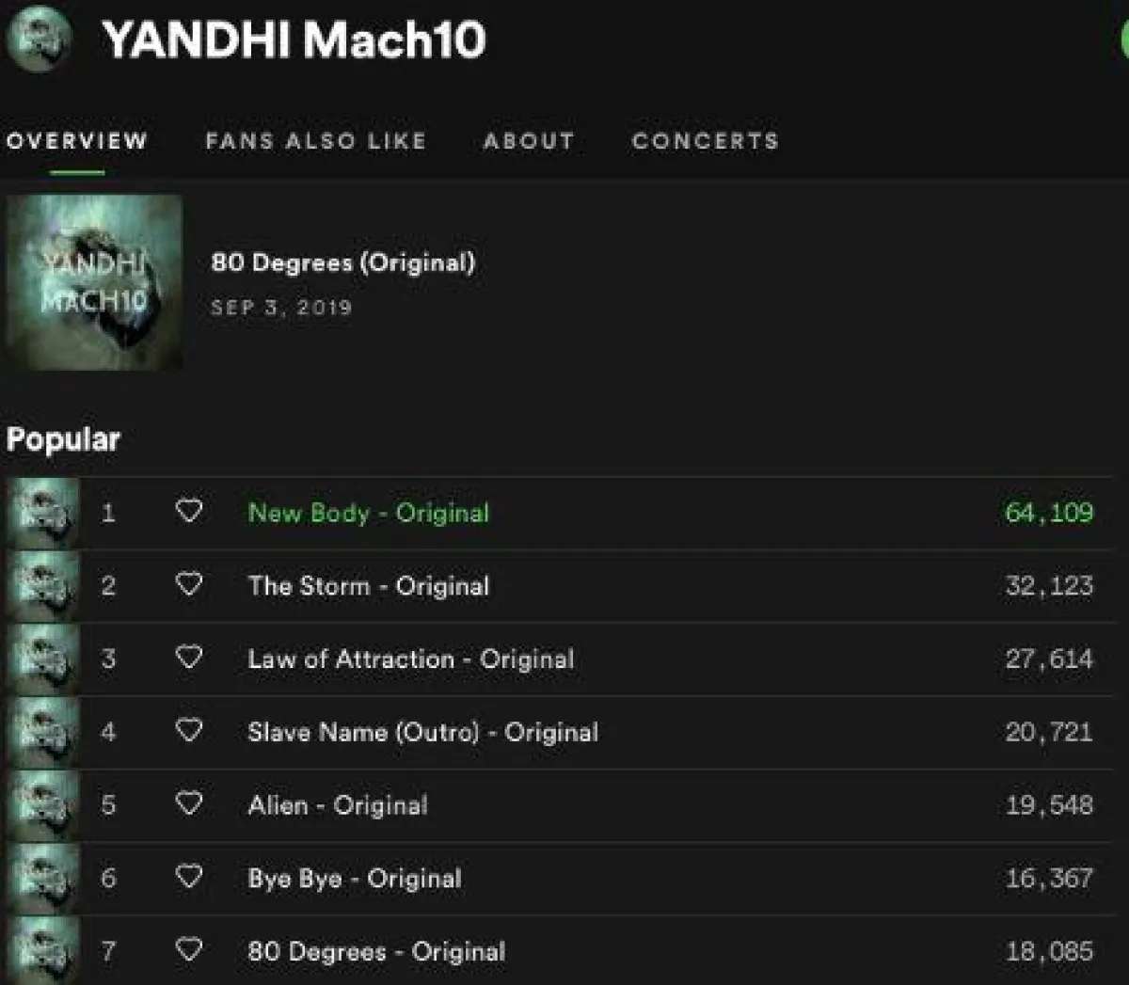Open the Fans Also Like tab
1129x985 pixels.
(x=316, y=141)
